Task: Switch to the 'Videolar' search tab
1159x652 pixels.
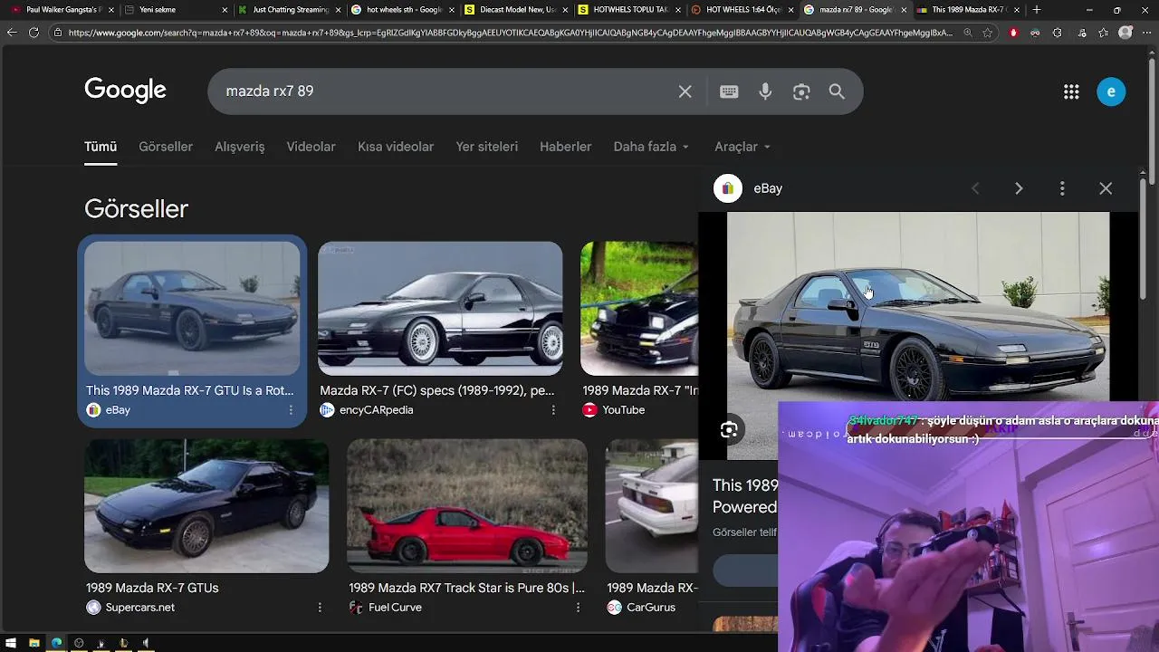Action: coord(311,147)
